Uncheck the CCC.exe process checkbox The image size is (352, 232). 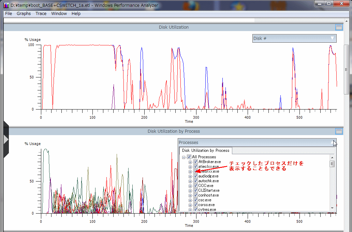195,186
